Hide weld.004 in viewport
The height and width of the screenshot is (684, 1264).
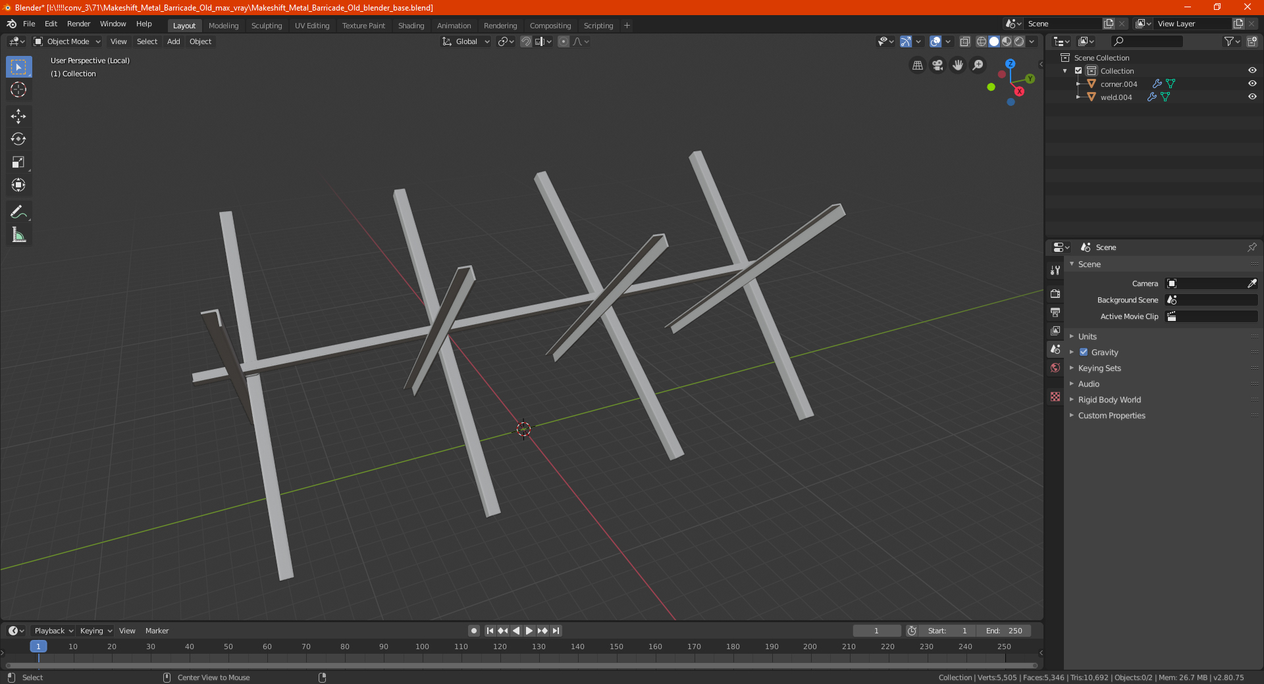1252,97
